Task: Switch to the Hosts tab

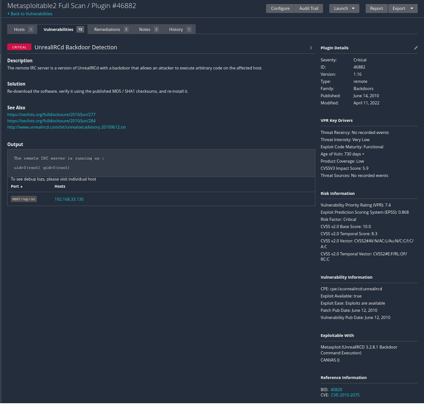Action: click(22, 30)
